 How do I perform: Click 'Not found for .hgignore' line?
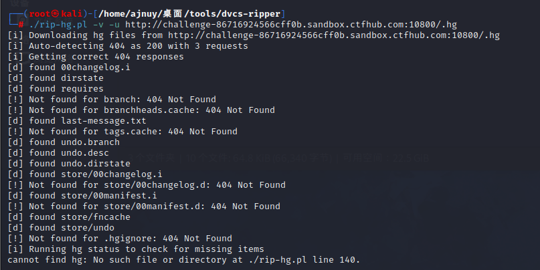[120, 238]
